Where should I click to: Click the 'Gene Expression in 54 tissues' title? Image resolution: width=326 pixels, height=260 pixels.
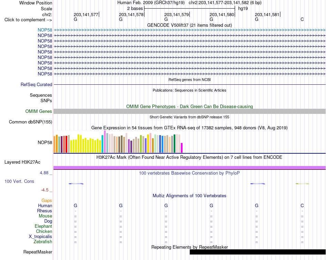(189, 128)
